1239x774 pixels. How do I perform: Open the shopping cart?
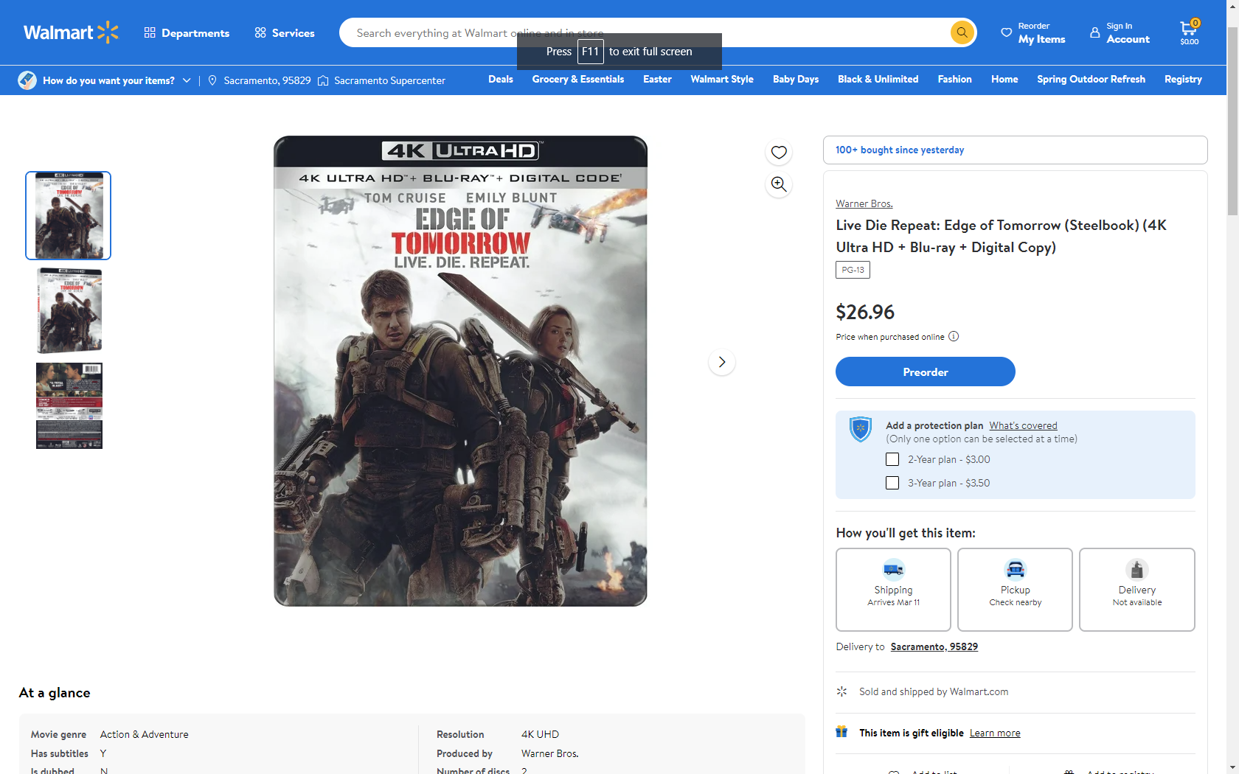[x=1189, y=32]
